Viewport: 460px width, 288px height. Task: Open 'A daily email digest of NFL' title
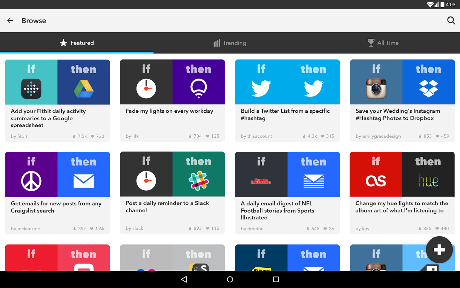pyautogui.click(x=278, y=210)
